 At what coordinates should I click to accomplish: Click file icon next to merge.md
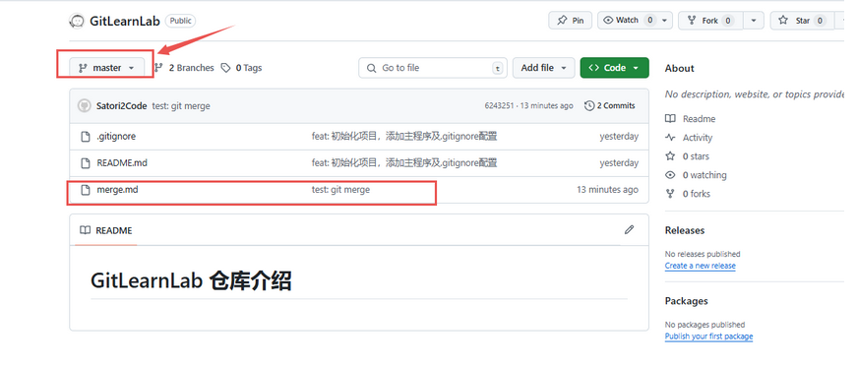[x=86, y=190]
